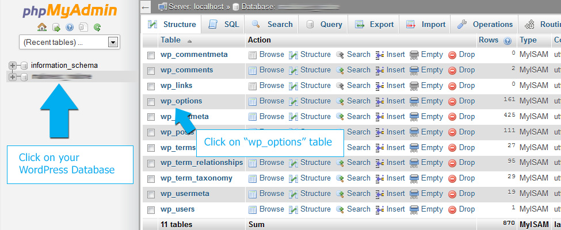The width and height of the screenshot is (561, 230).
Task: Click Browse icon for wp_users row
Action: (x=253, y=210)
